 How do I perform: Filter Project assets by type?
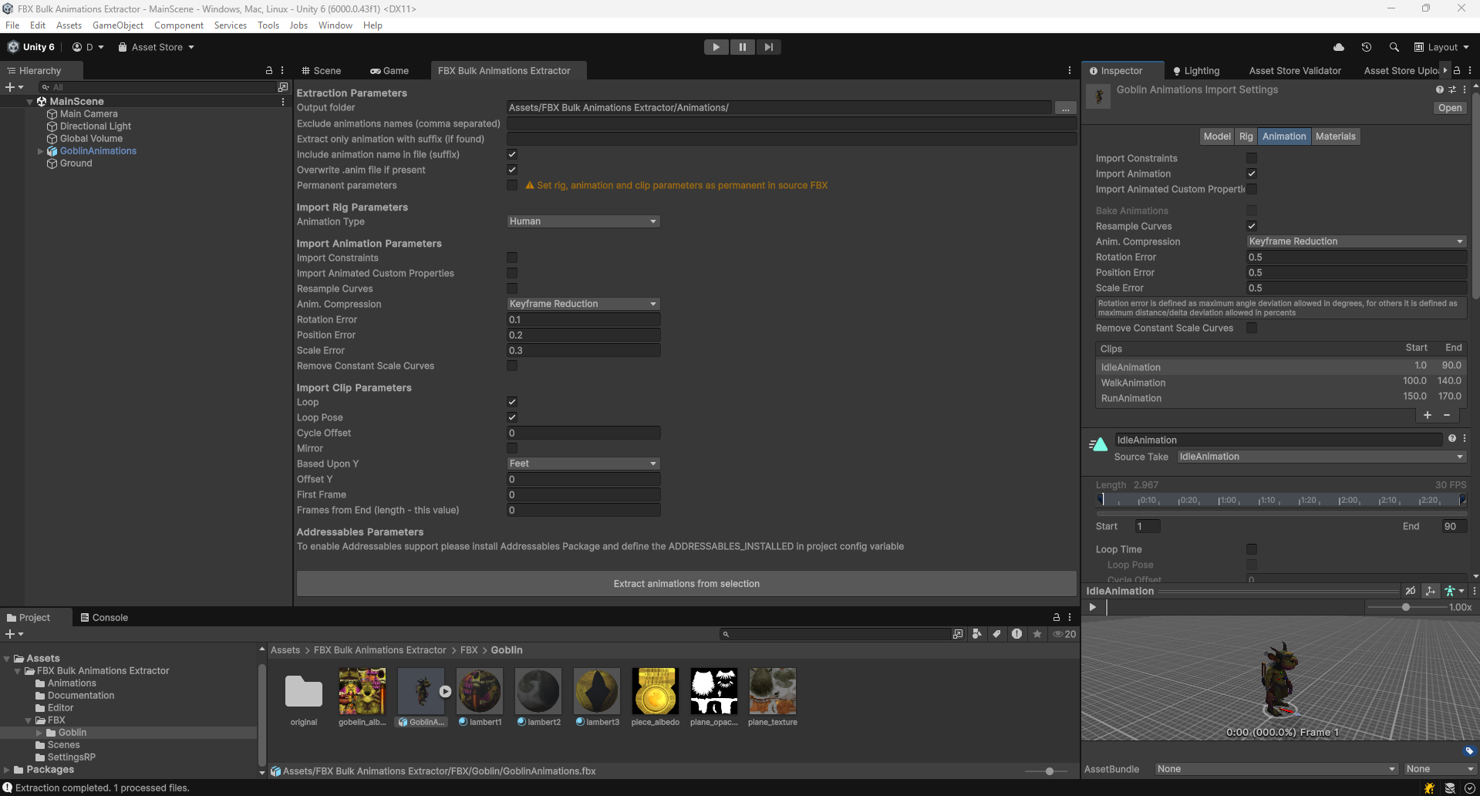[x=977, y=634]
